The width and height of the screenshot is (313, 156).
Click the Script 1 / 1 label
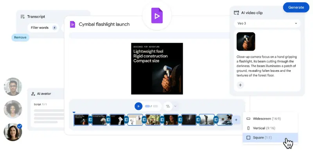[40, 104]
